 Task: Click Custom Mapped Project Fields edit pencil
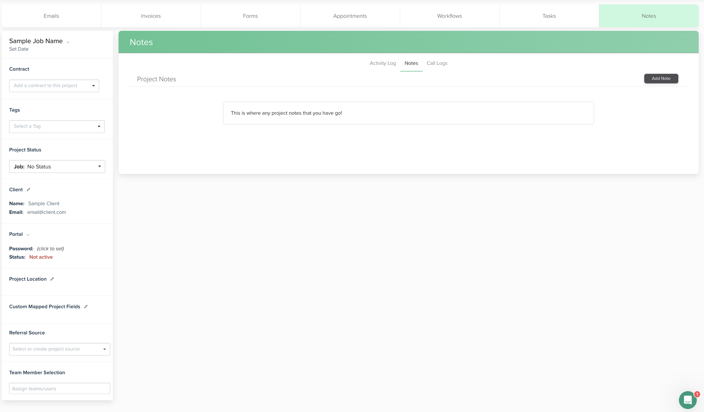[x=86, y=307]
